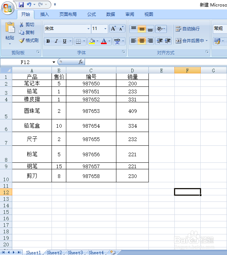Open the font dialog launcher
Viewport: 227px width, 255px height.
[124, 52]
